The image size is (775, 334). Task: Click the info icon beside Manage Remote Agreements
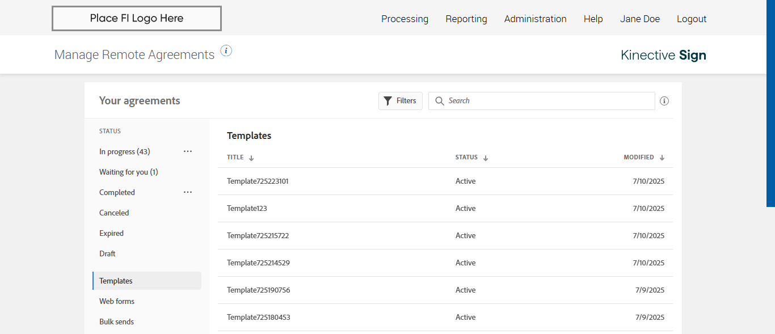click(226, 51)
